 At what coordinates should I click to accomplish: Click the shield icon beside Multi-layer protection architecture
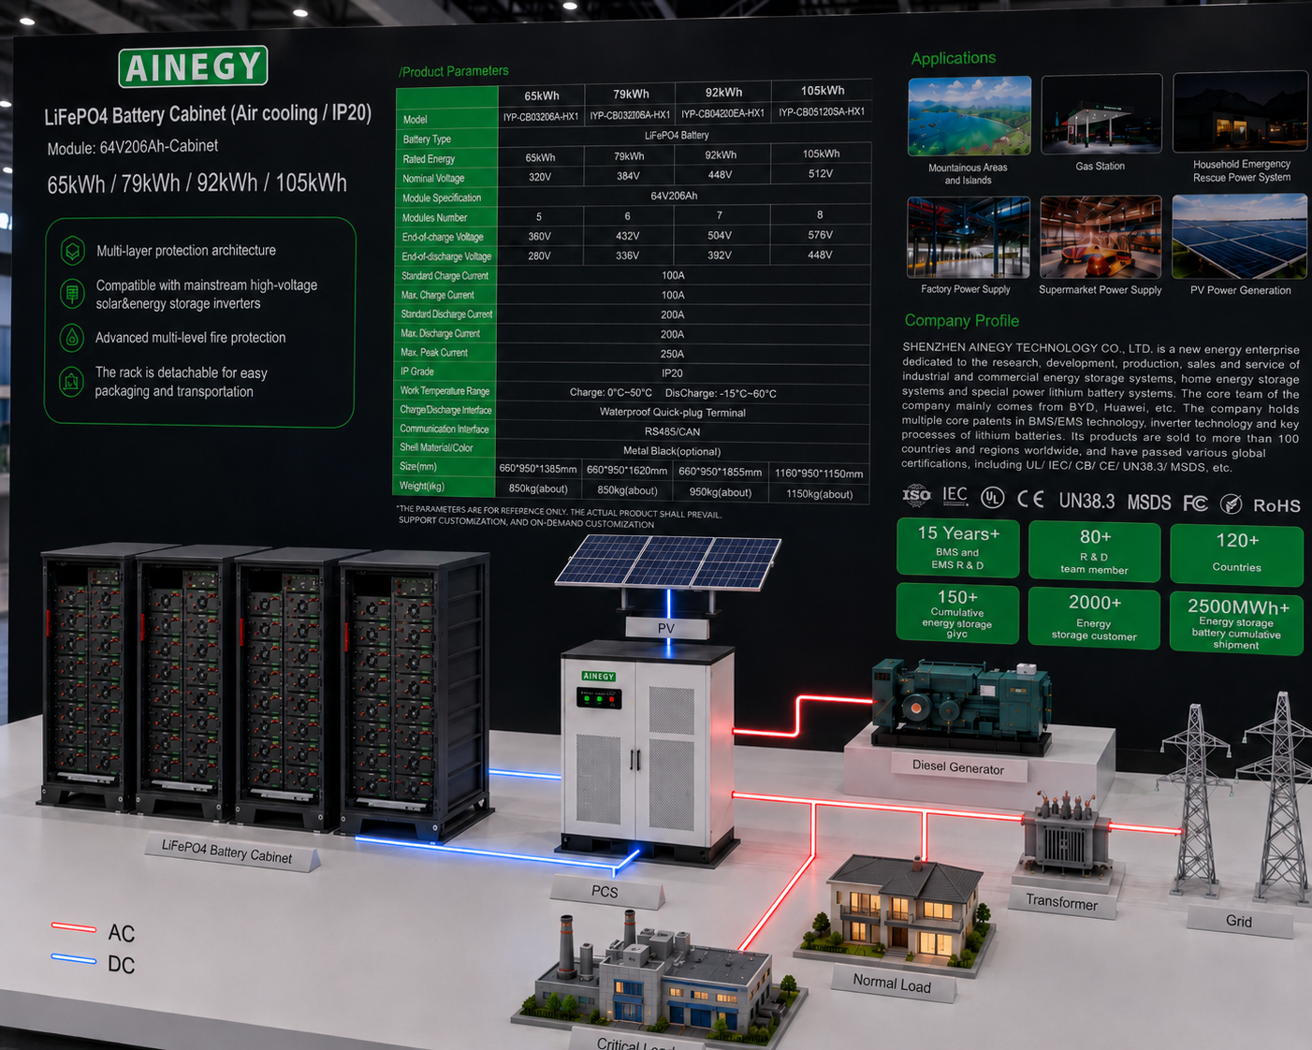click(x=72, y=251)
